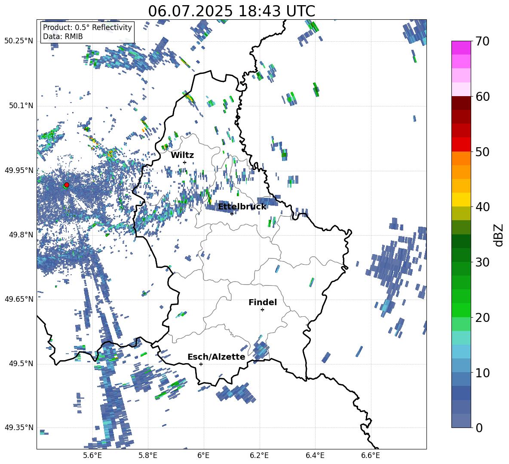509x464 pixels.
Task: Click the Findel city label
Action: [x=263, y=302]
